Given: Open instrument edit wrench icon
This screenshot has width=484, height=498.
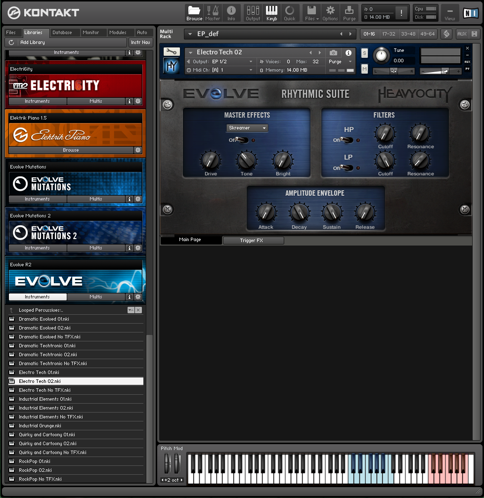Looking at the screenshot, I should click(x=171, y=51).
